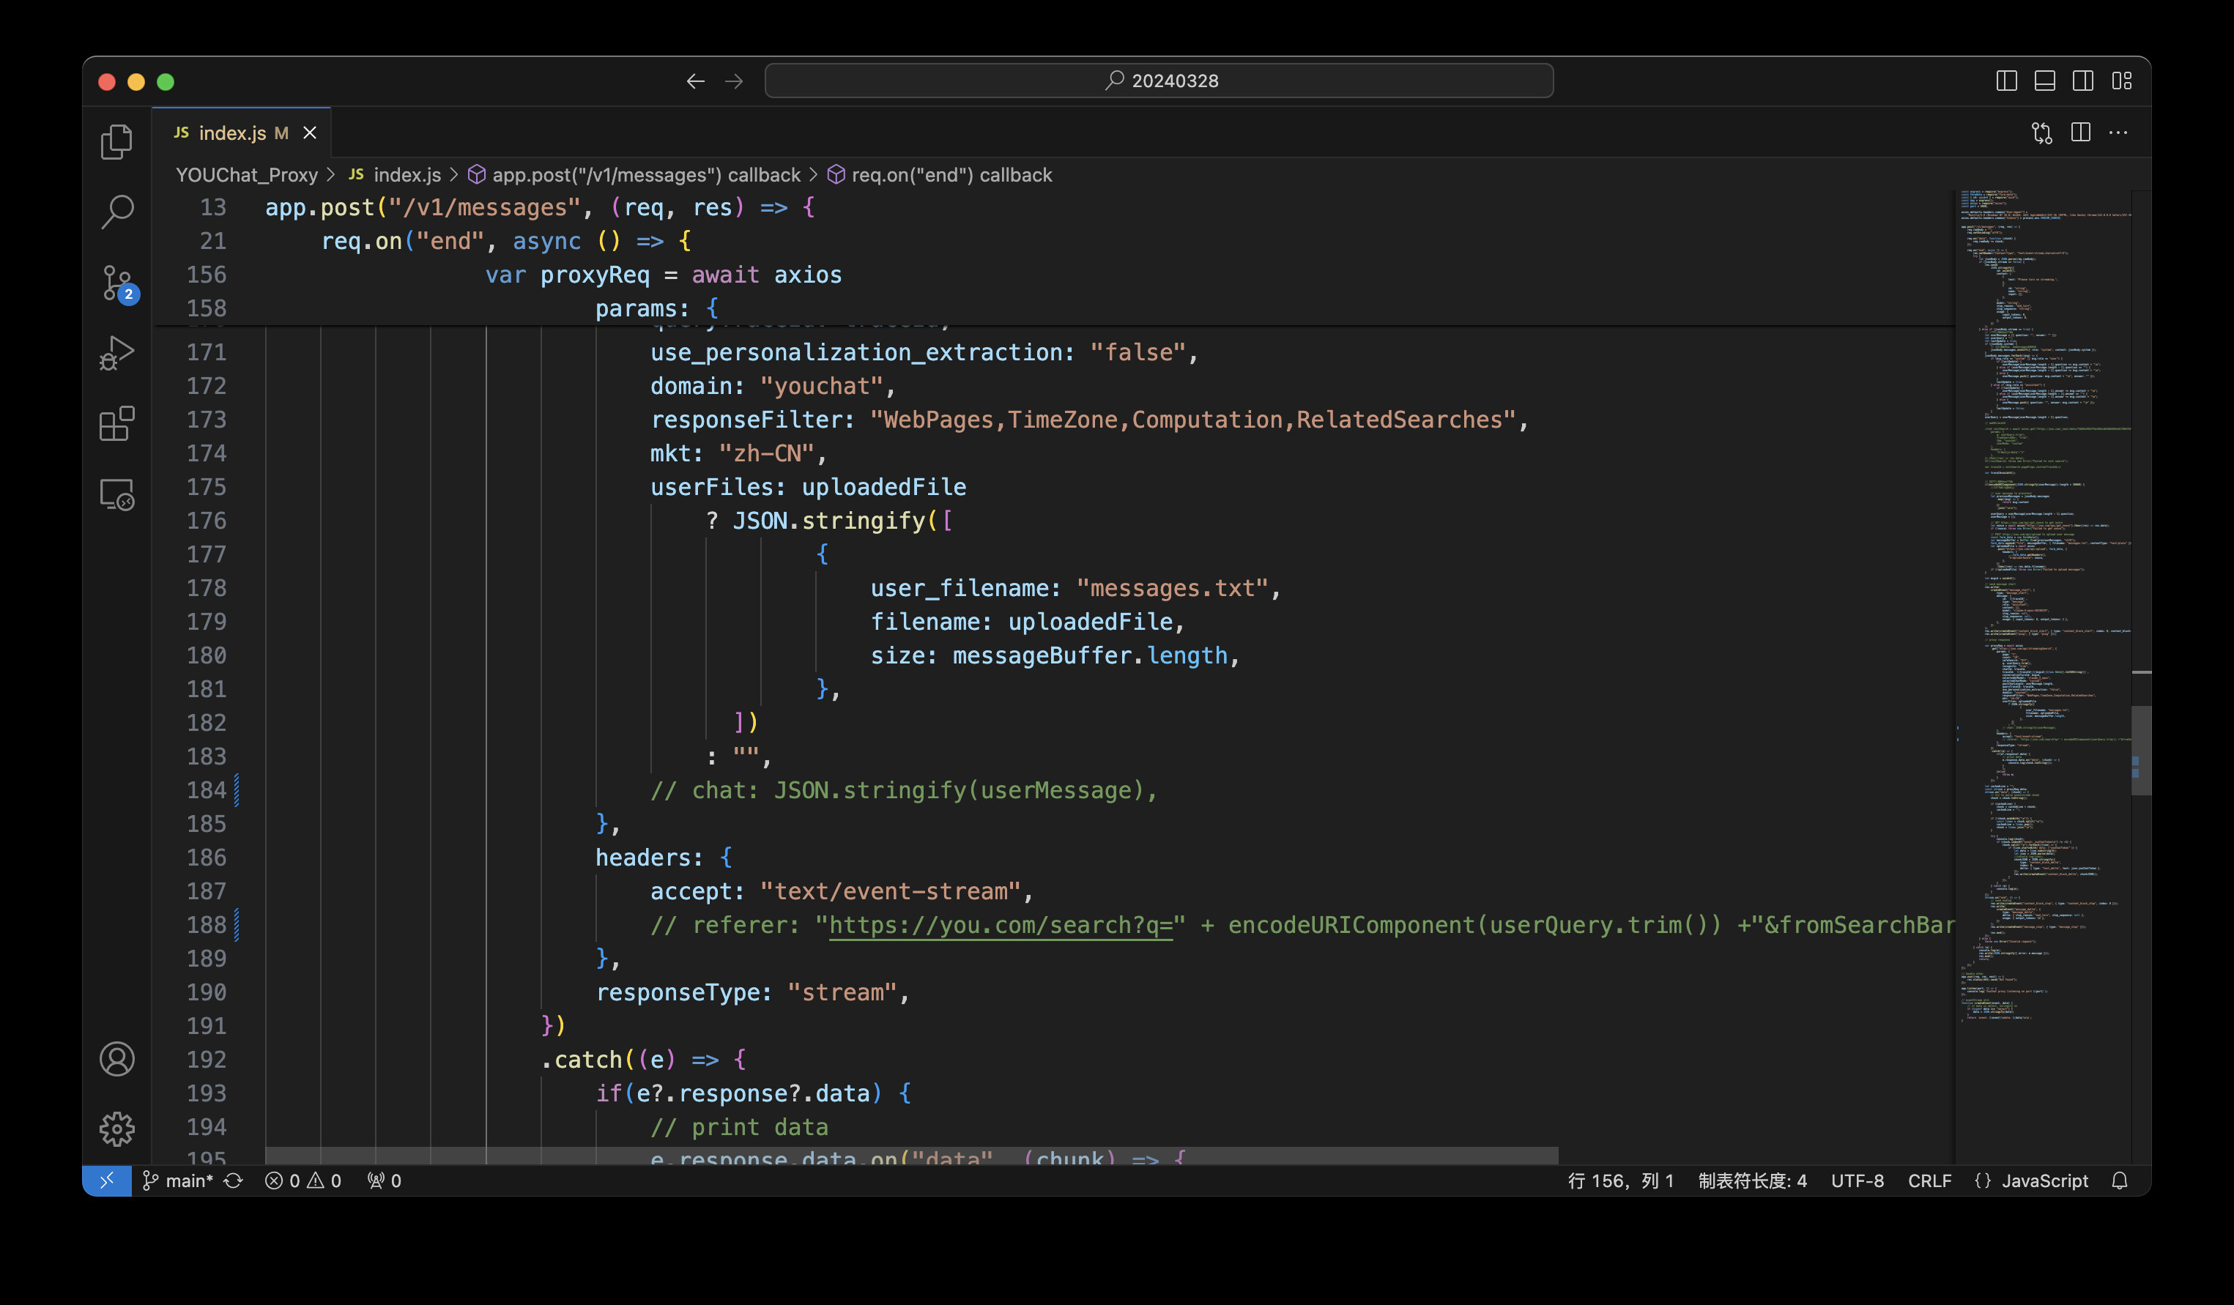Viewport: 2234px width, 1305px height.
Task: Open Source Control view with 2 changes
Action: 116,283
